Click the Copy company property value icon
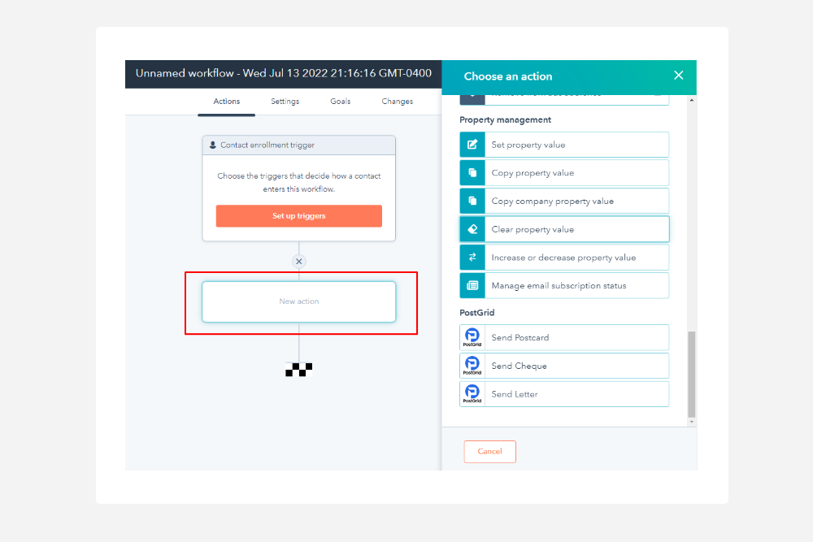The width and height of the screenshot is (813, 542). [472, 201]
